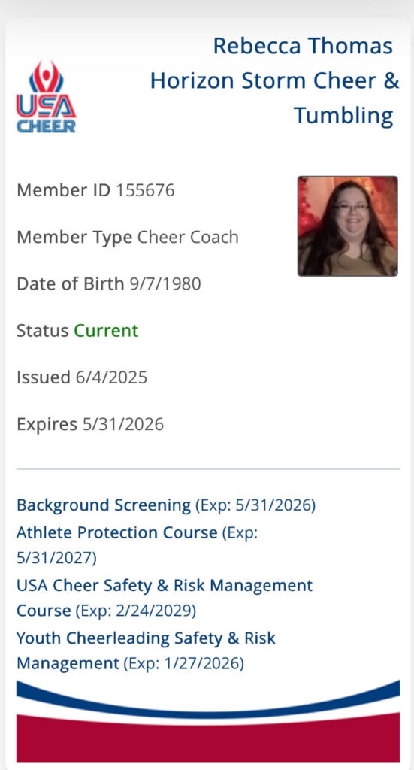Click the USA Cheer logo
The height and width of the screenshot is (770, 414).
[46, 97]
